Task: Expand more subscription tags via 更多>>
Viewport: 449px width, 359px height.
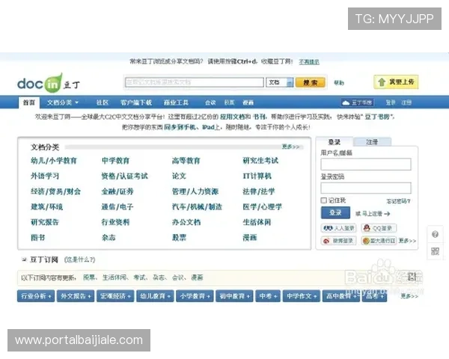Action: click(409, 296)
